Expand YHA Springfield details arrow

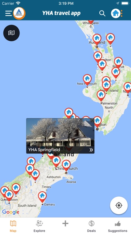coord(91,150)
